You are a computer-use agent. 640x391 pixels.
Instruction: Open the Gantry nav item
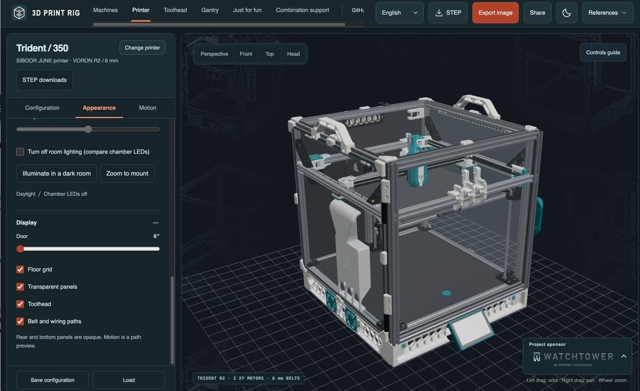(x=210, y=10)
